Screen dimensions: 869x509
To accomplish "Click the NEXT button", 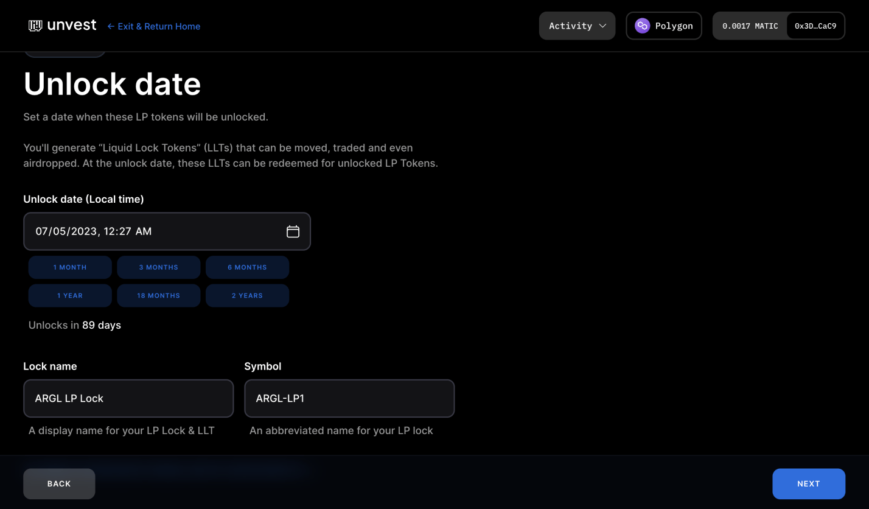I will pos(809,483).
